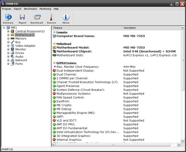The width and height of the screenshot is (186, 152).
Task: Expand the Bus tree node
Action: [x=8, y=42]
